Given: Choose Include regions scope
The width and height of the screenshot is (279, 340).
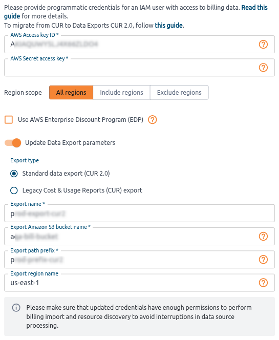Looking at the screenshot, I should click(121, 93).
